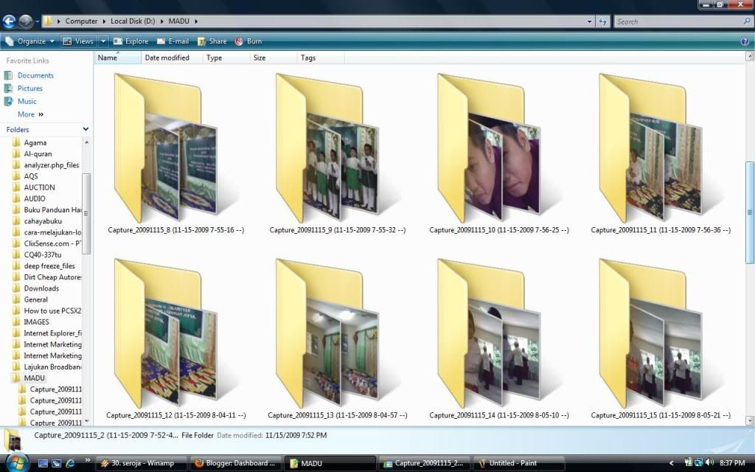Select Capture_20091115_14 folder thumbnail
The width and height of the screenshot is (755, 472).
point(499,339)
